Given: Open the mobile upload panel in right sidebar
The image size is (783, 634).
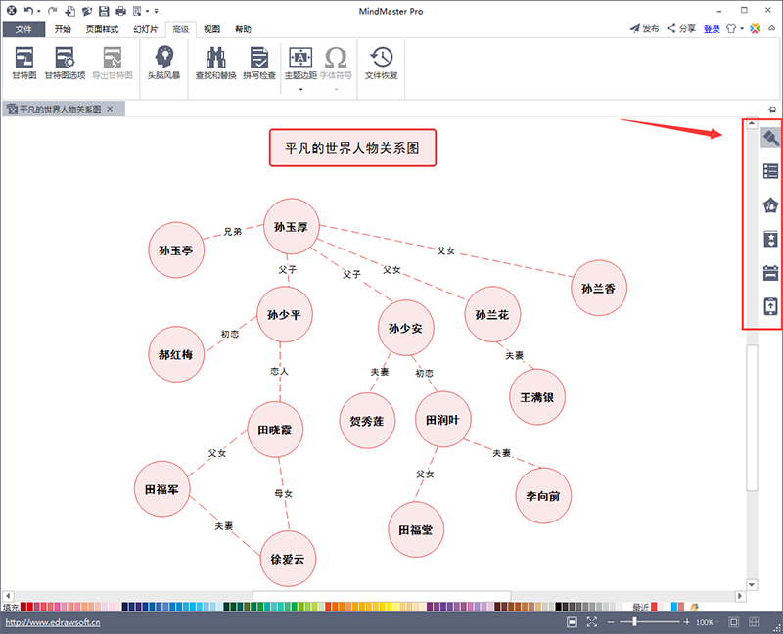Looking at the screenshot, I should click(x=770, y=306).
